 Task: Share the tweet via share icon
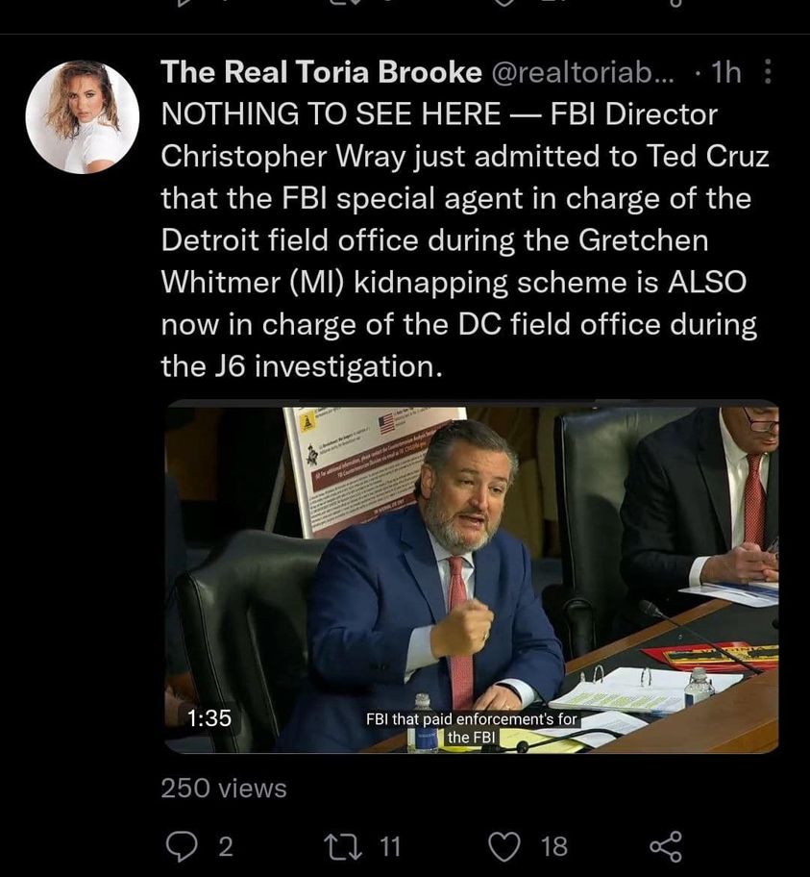(665, 845)
